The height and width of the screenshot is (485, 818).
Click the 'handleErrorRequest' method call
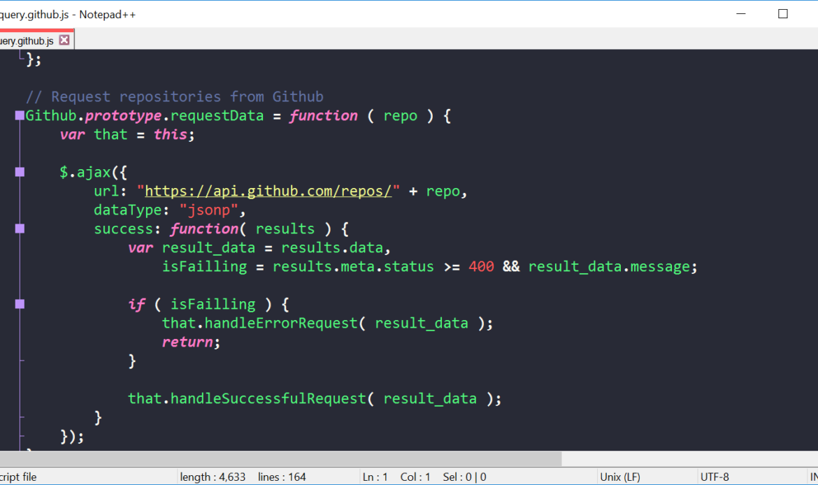281,324
